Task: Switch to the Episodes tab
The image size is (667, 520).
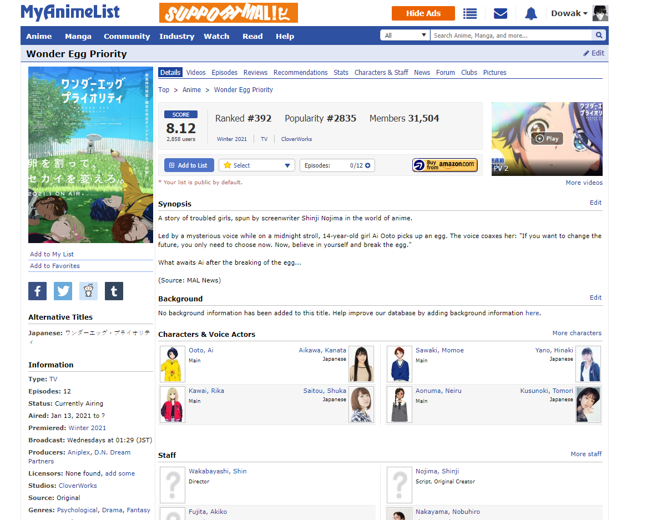Action: [224, 73]
